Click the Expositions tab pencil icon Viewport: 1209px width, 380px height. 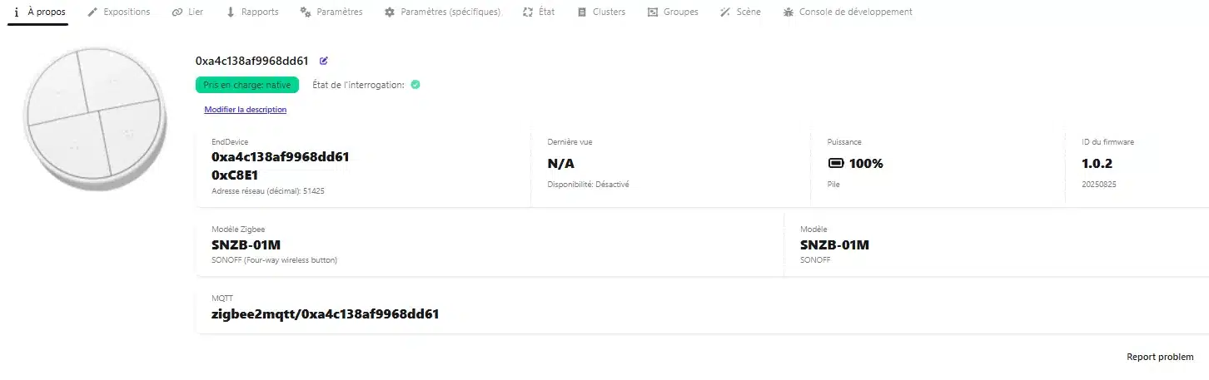[x=92, y=12]
